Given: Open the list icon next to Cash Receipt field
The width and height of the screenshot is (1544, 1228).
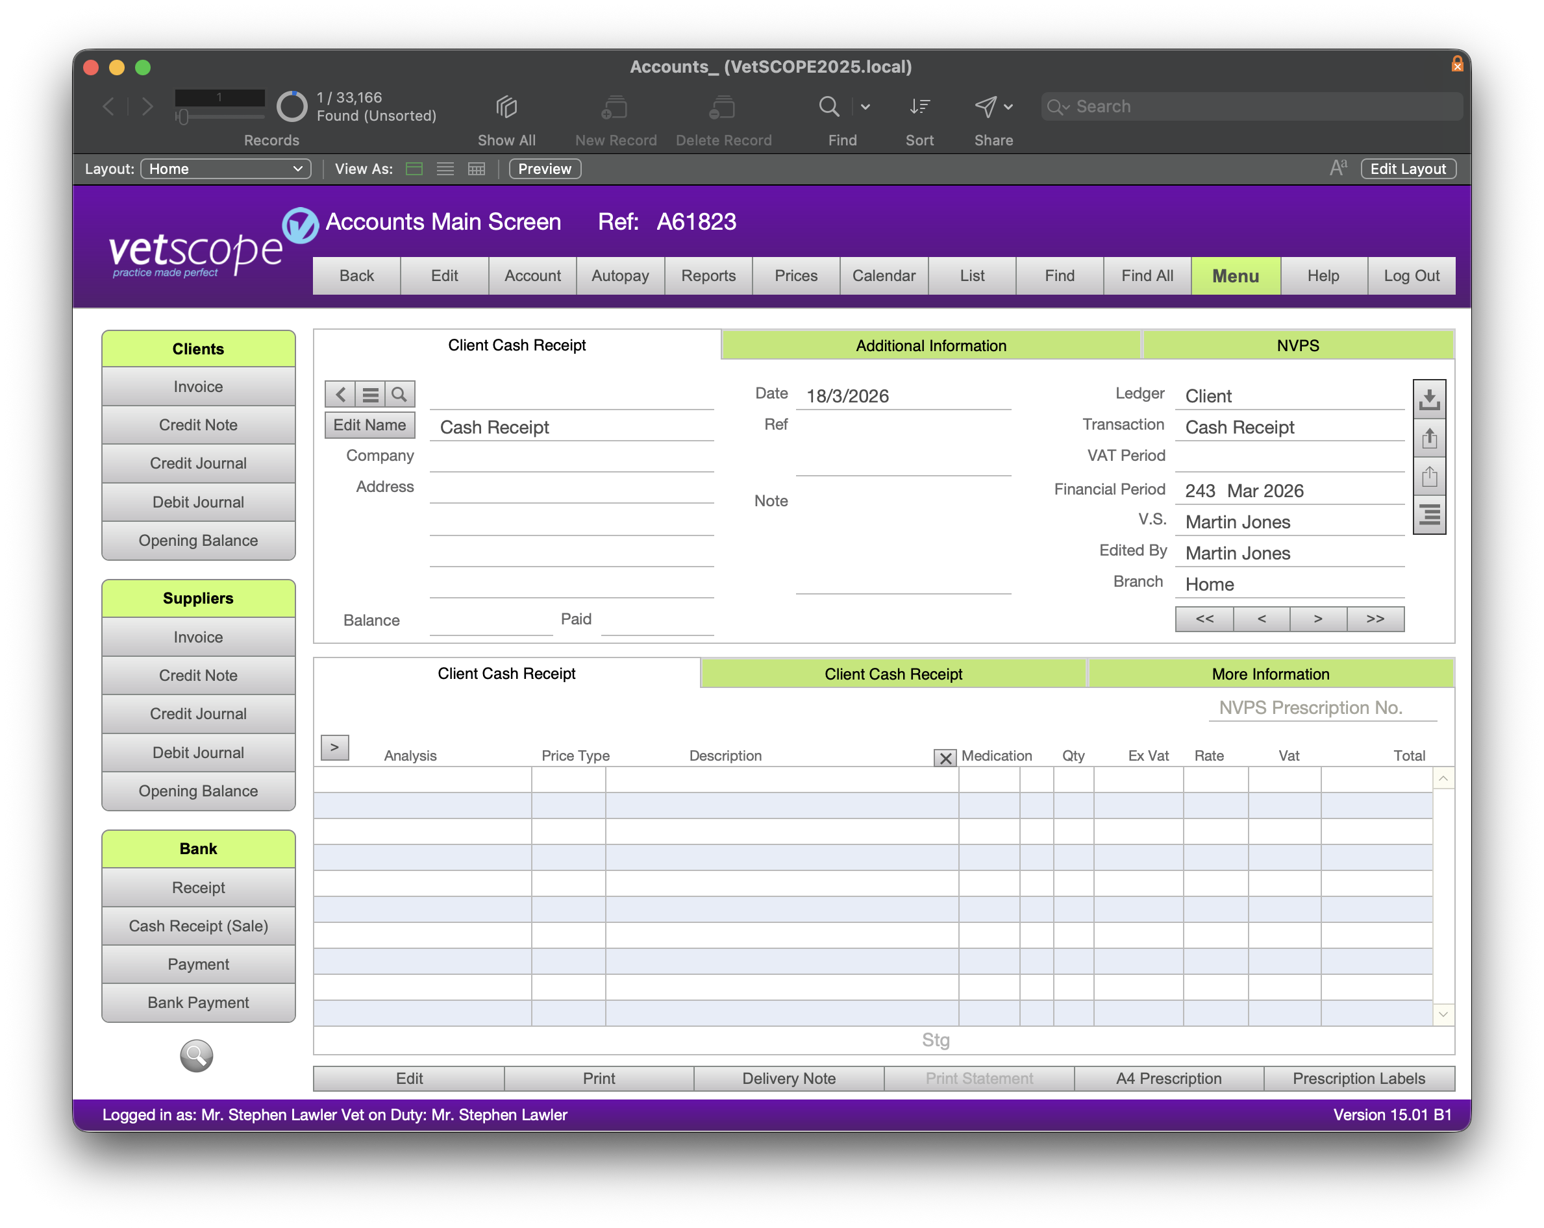Looking at the screenshot, I should coord(369,394).
